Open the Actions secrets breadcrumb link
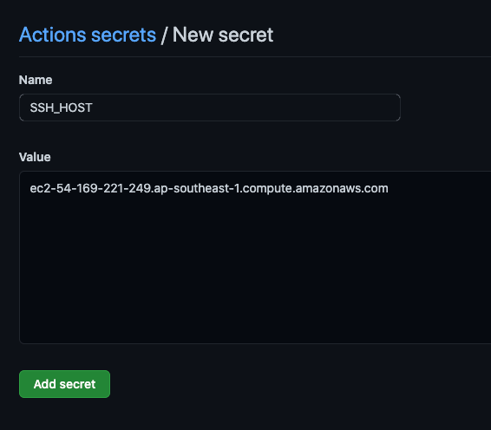This screenshot has height=430, width=491. point(88,35)
